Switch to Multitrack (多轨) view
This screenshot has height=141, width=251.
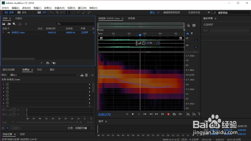[x=22, y=13]
